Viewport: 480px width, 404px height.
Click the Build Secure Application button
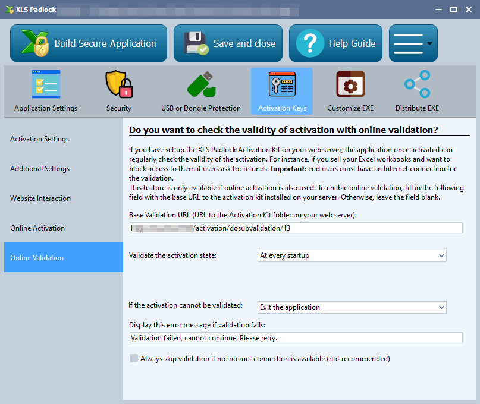tap(89, 43)
